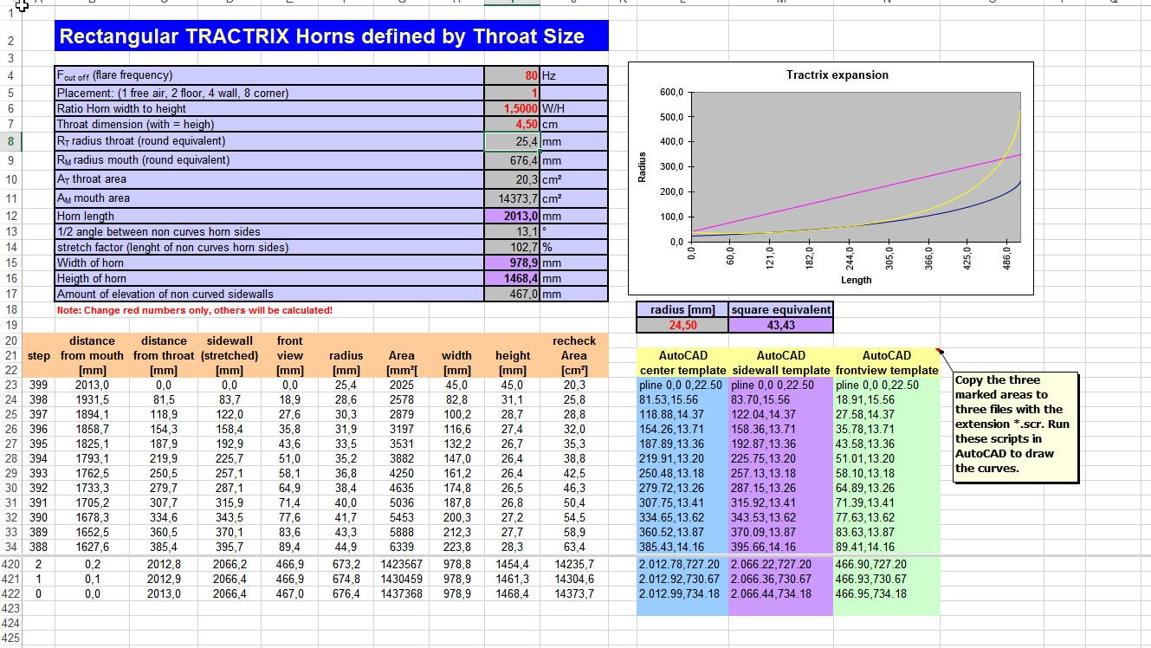Select frontview cell 466.95,734.18
This screenshot has width=1151, height=648.
[887, 593]
